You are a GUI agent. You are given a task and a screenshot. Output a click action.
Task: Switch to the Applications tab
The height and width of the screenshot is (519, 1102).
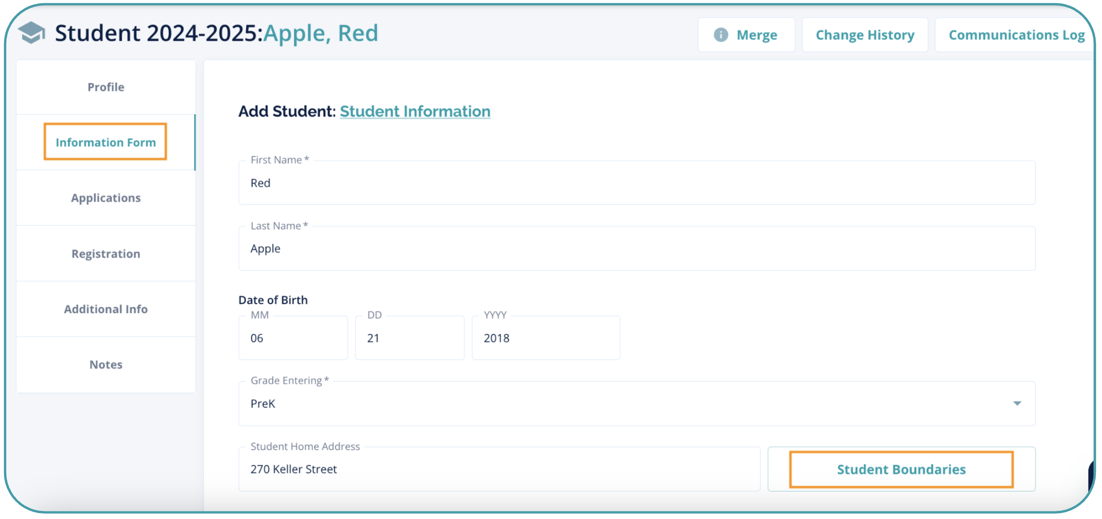[x=106, y=198]
